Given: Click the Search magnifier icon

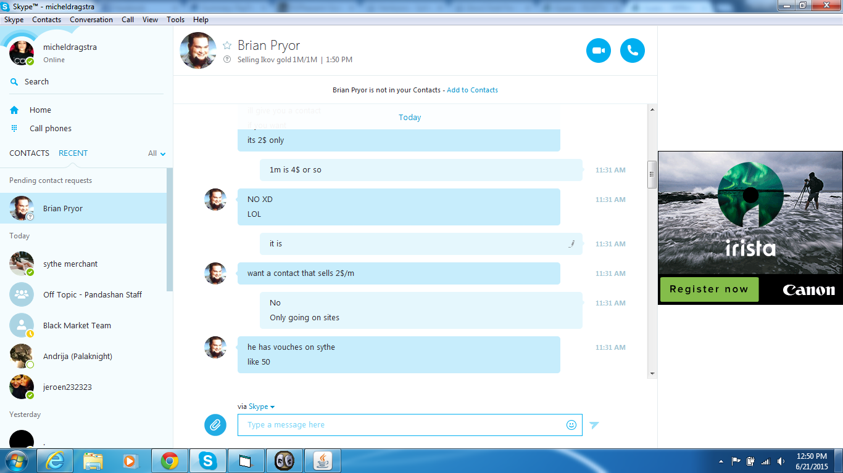Looking at the screenshot, I should coord(14,81).
